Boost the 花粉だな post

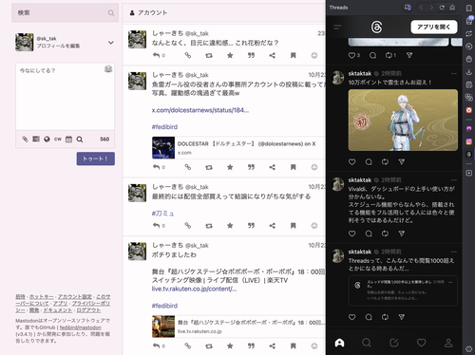[x=209, y=55]
